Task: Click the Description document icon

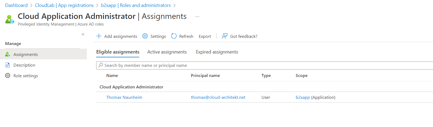Action: 8,65
